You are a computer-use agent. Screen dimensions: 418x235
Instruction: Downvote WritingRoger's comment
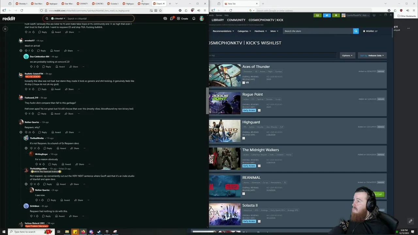coord(44,164)
